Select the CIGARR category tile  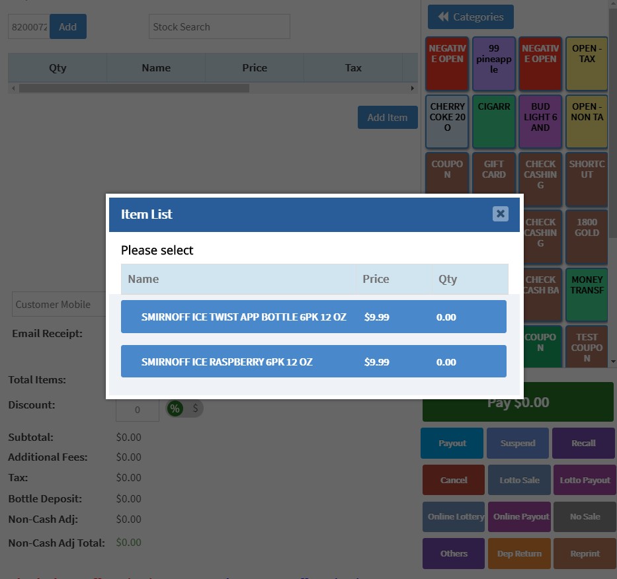[x=493, y=122]
